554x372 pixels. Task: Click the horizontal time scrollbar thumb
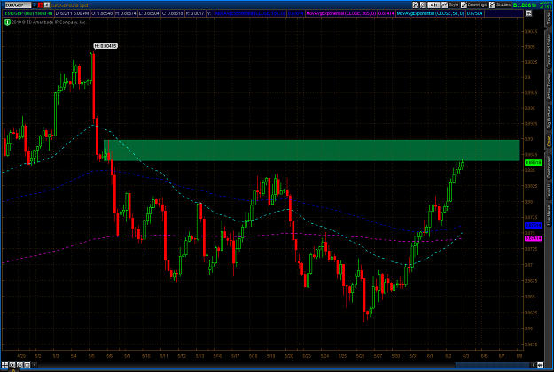point(493,365)
